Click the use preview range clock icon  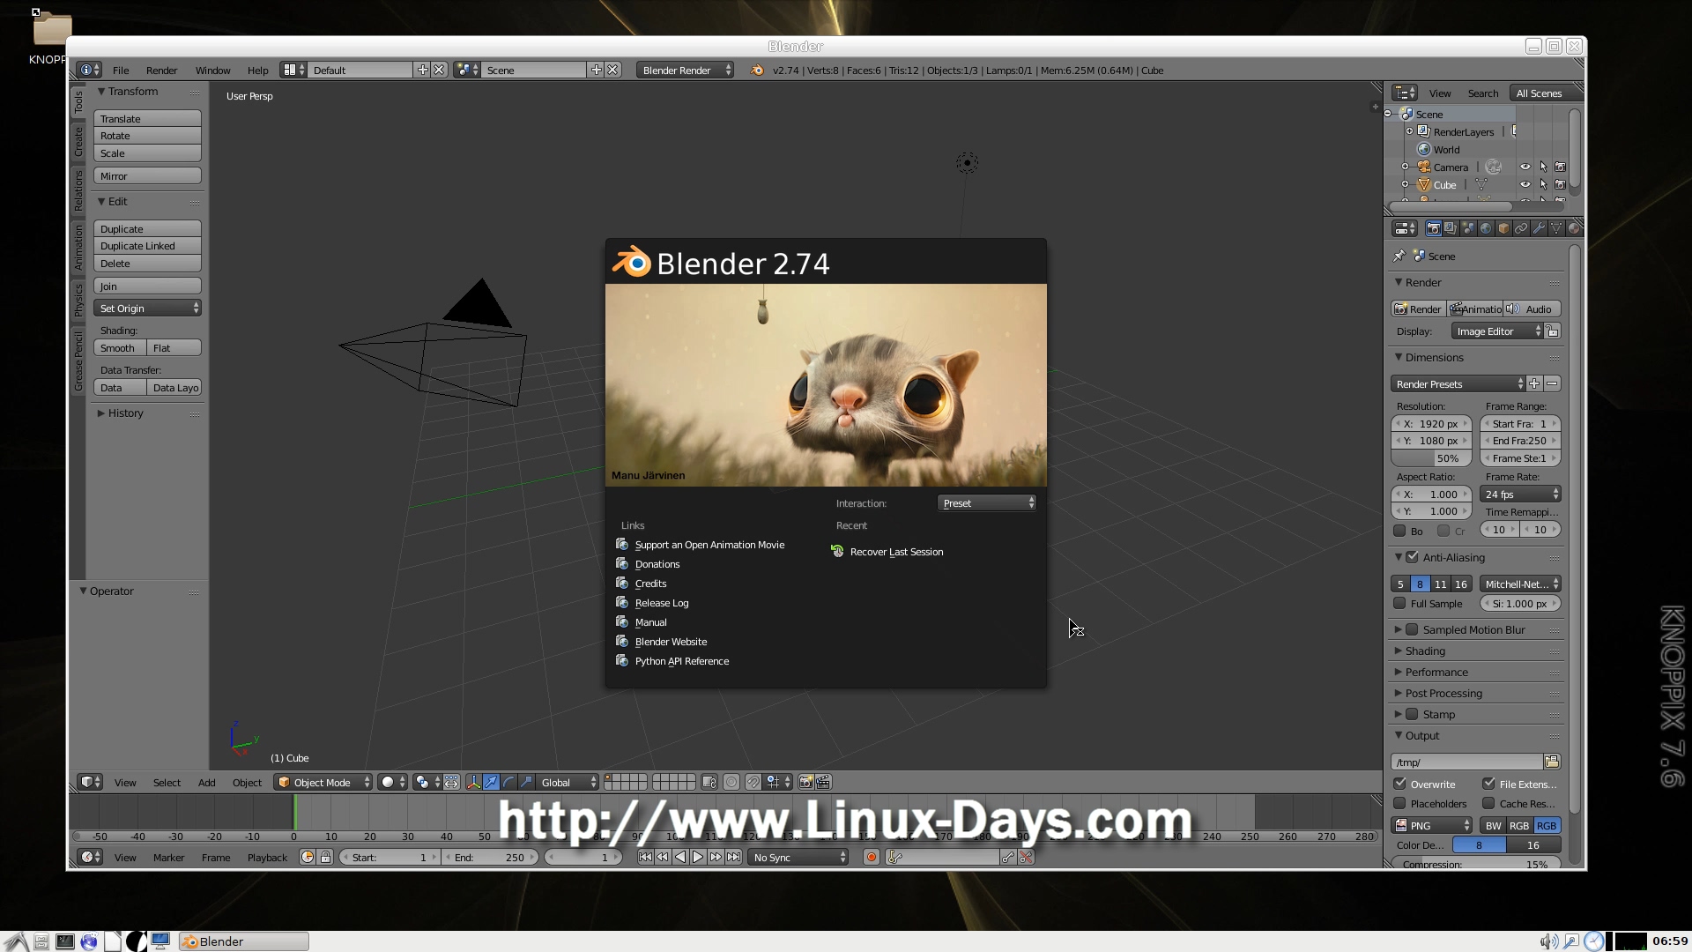(x=308, y=857)
